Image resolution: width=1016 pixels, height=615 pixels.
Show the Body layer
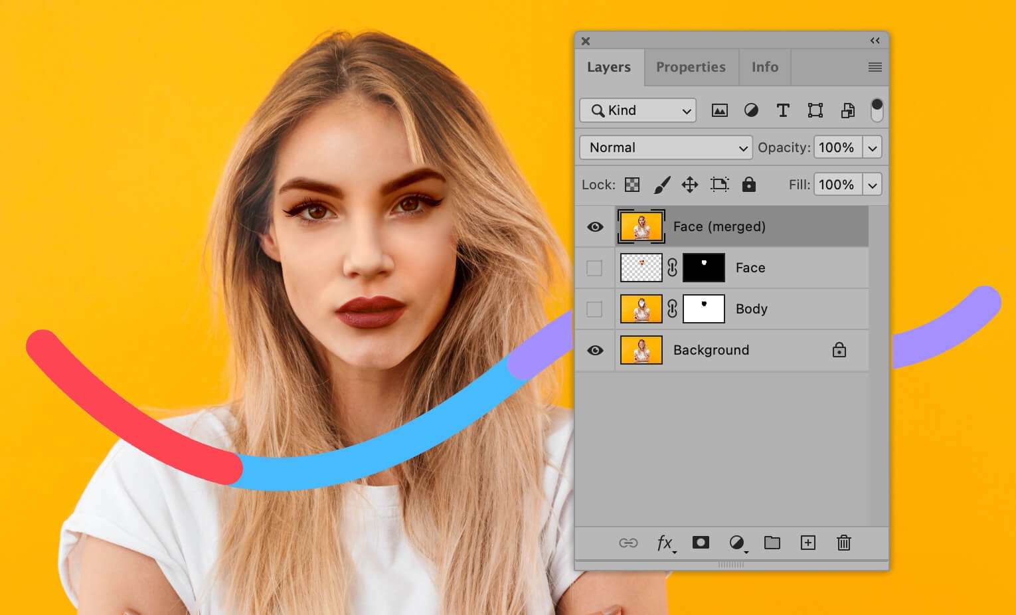(x=594, y=309)
